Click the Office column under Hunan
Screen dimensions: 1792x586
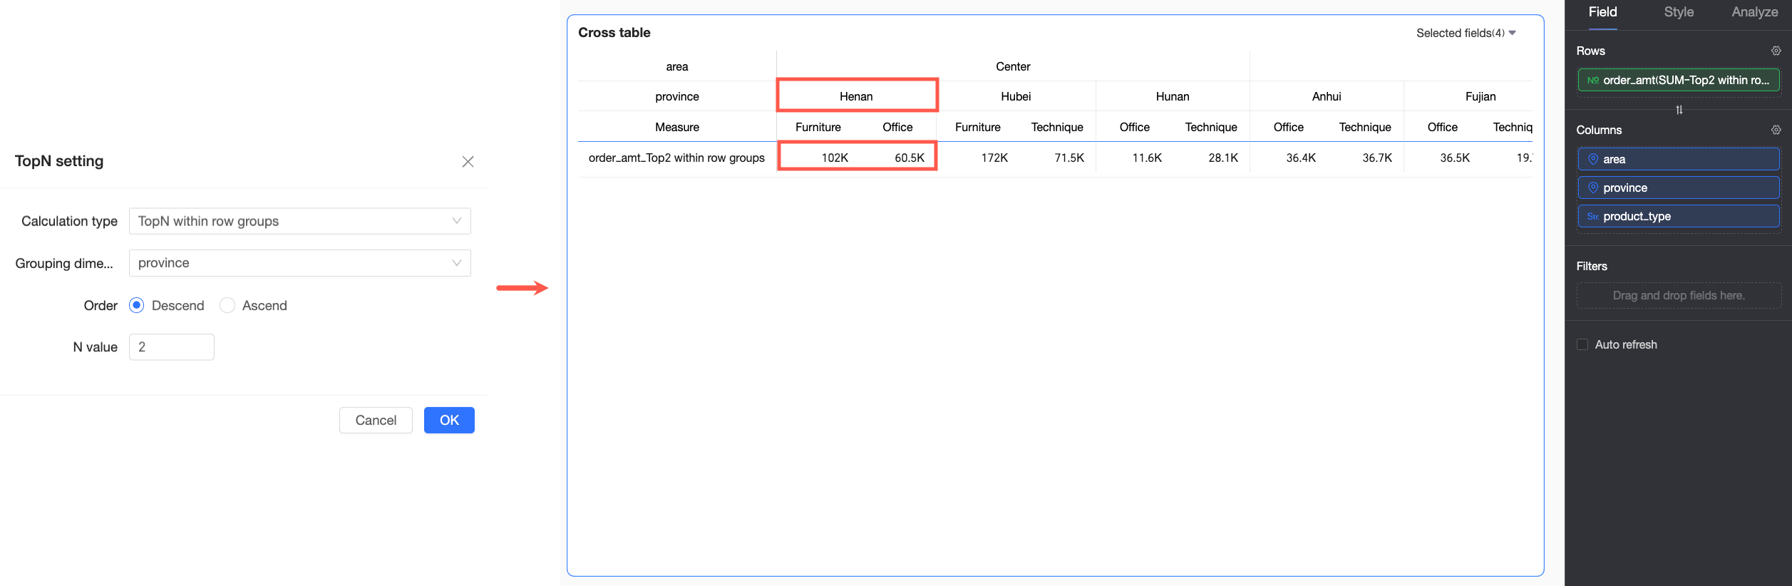tap(1135, 127)
